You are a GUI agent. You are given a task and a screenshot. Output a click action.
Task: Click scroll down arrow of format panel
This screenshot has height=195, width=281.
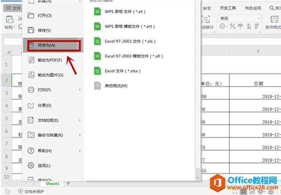pos(198,178)
